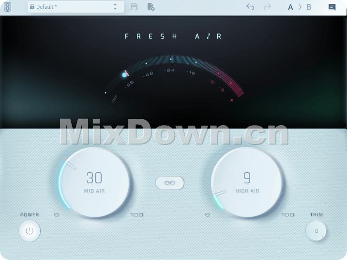Switch to the A state

[290, 7]
